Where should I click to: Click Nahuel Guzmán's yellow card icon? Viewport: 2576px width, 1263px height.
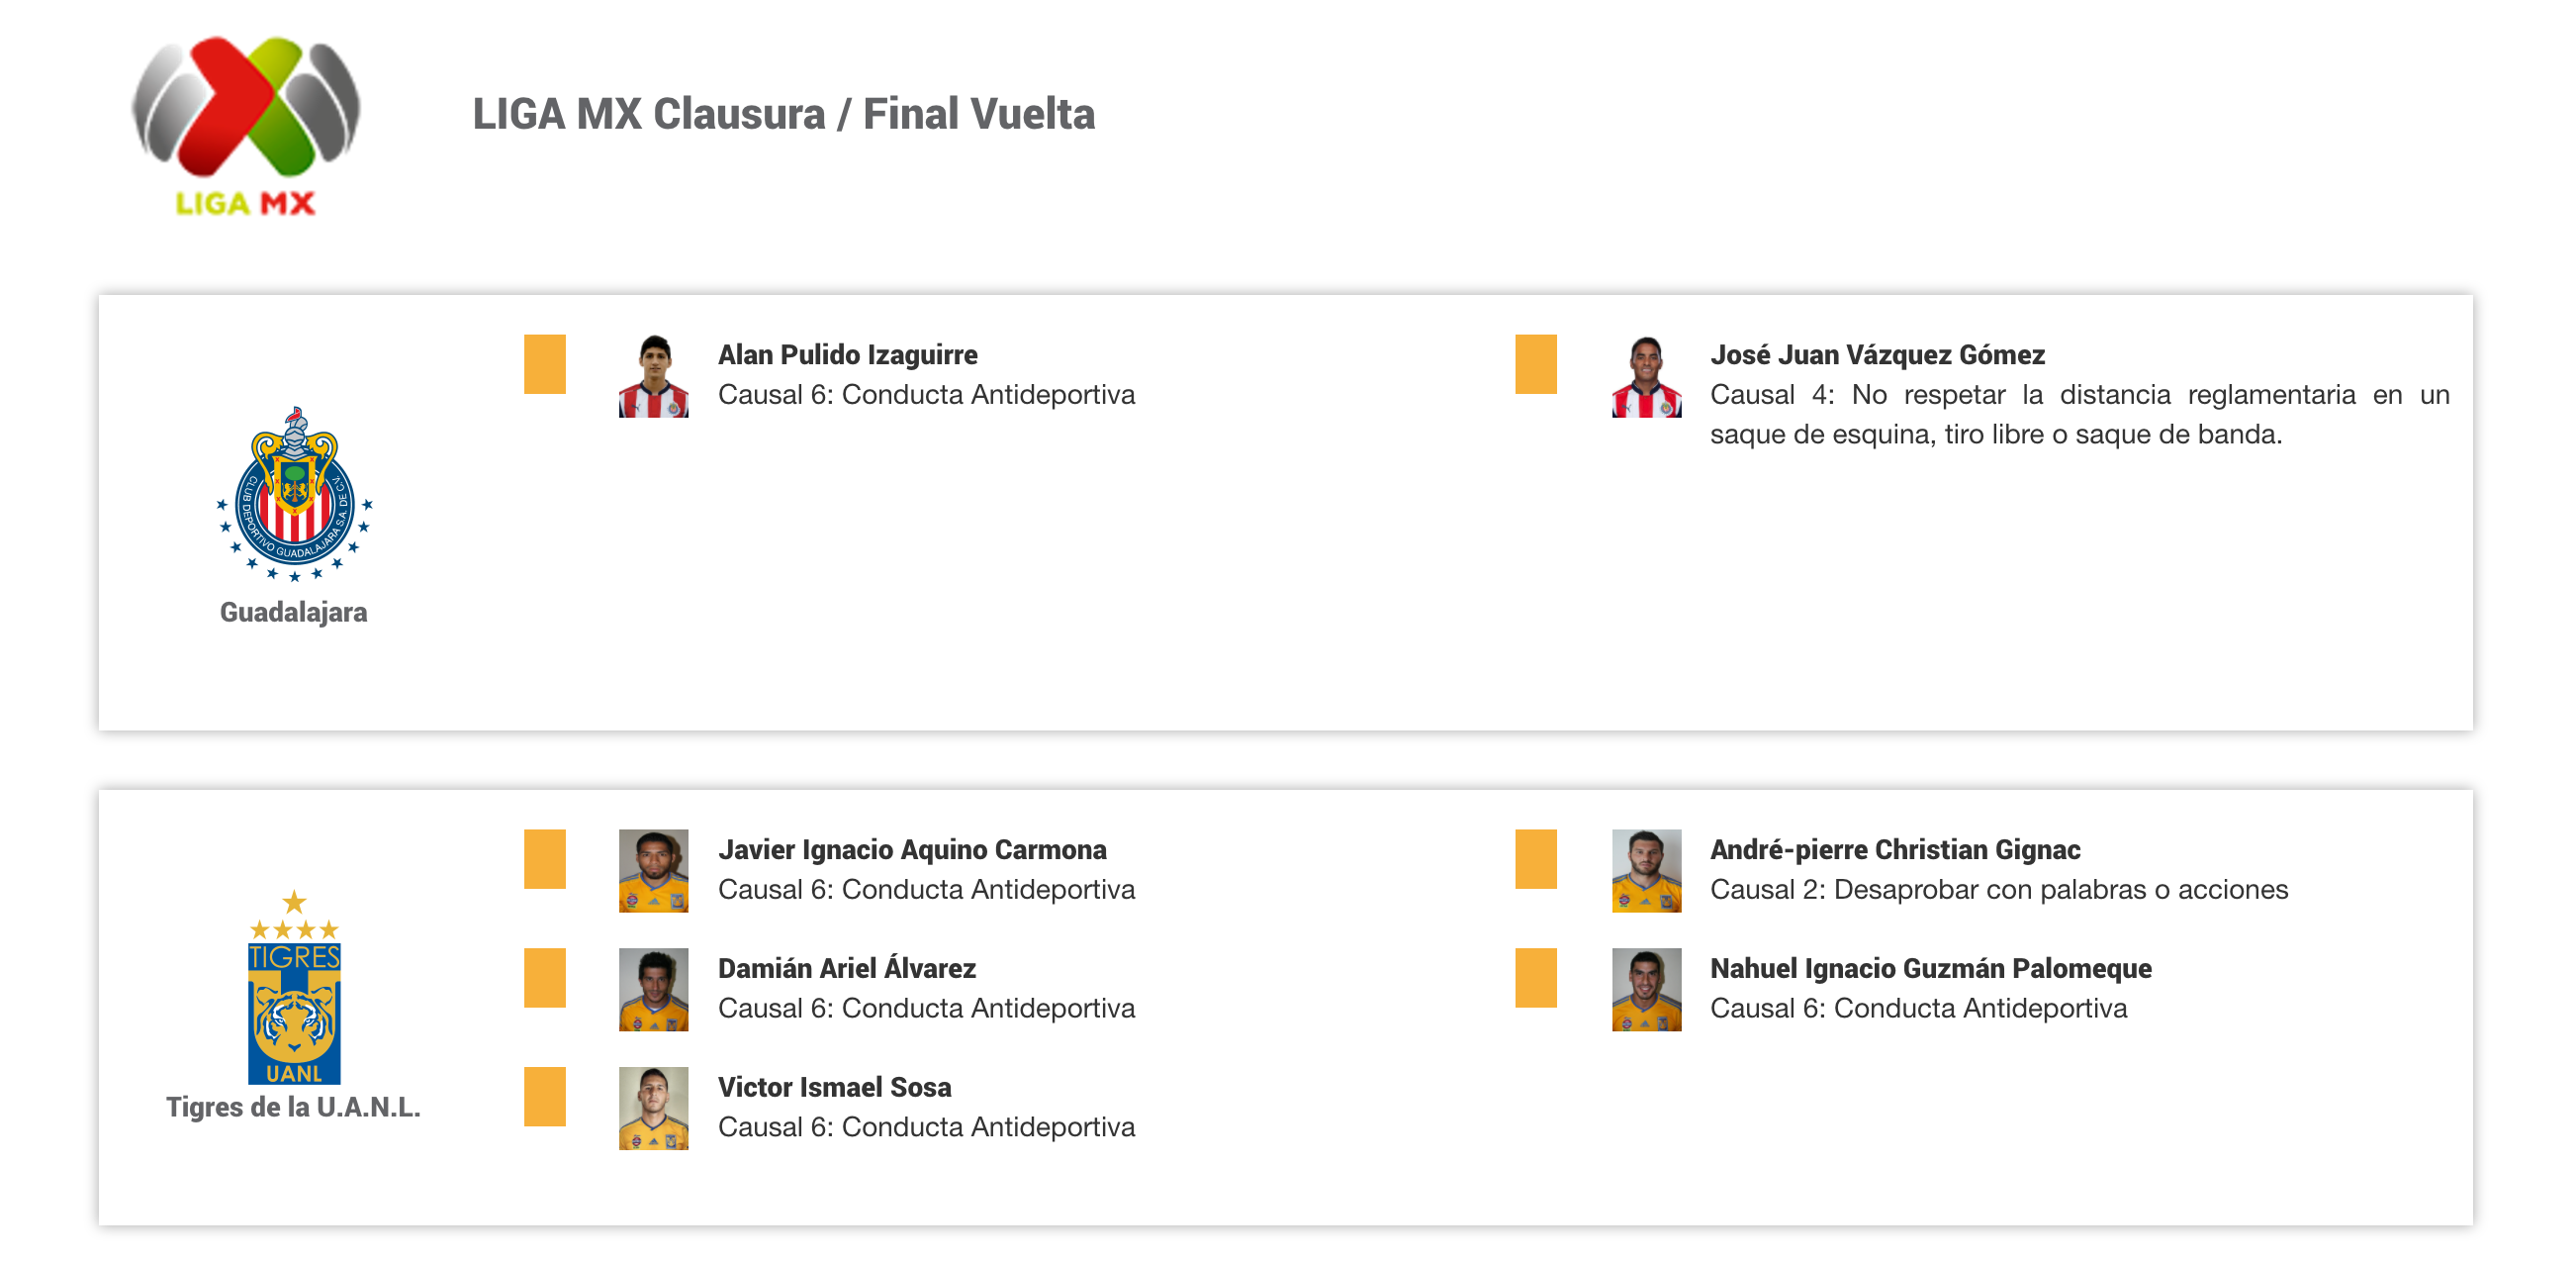(1535, 978)
